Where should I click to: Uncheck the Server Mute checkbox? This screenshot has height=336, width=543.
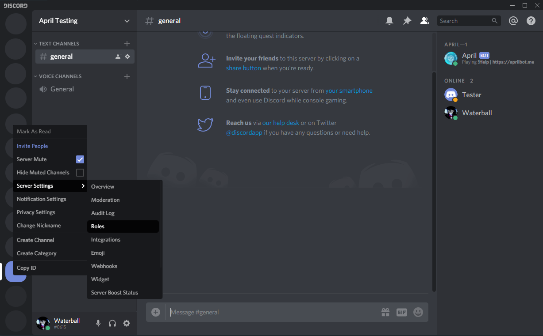point(80,159)
